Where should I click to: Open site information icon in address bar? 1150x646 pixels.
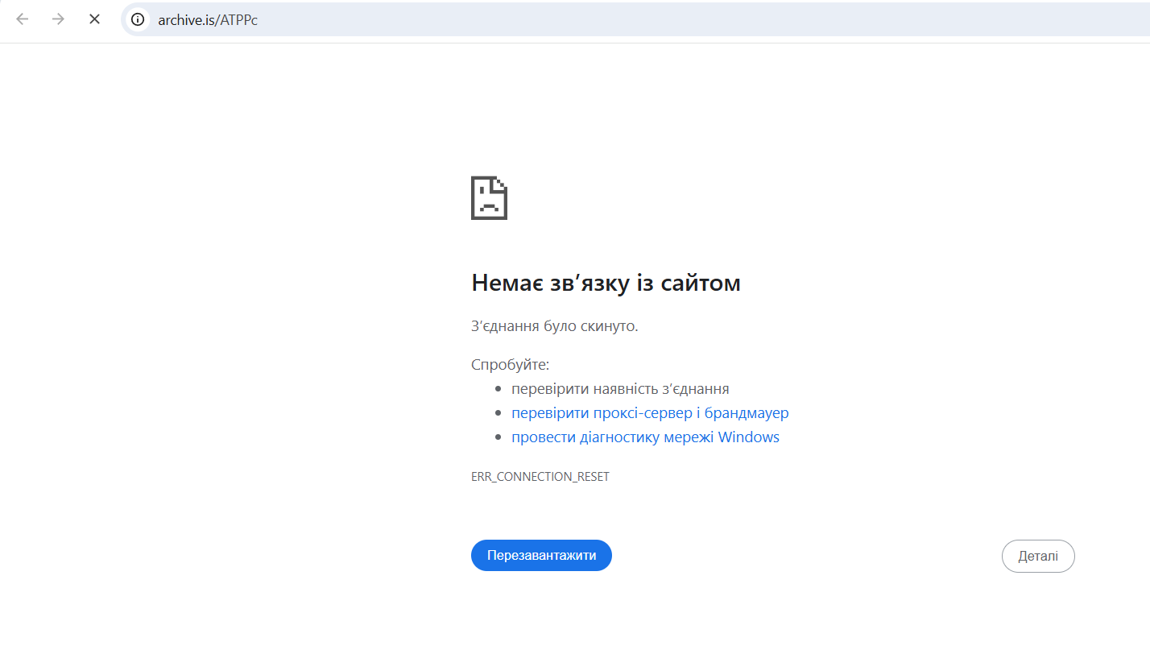139,20
